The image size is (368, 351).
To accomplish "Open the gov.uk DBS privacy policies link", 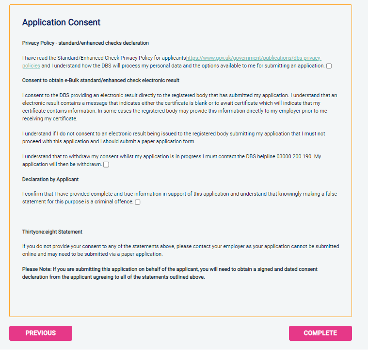I will [254, 58].
